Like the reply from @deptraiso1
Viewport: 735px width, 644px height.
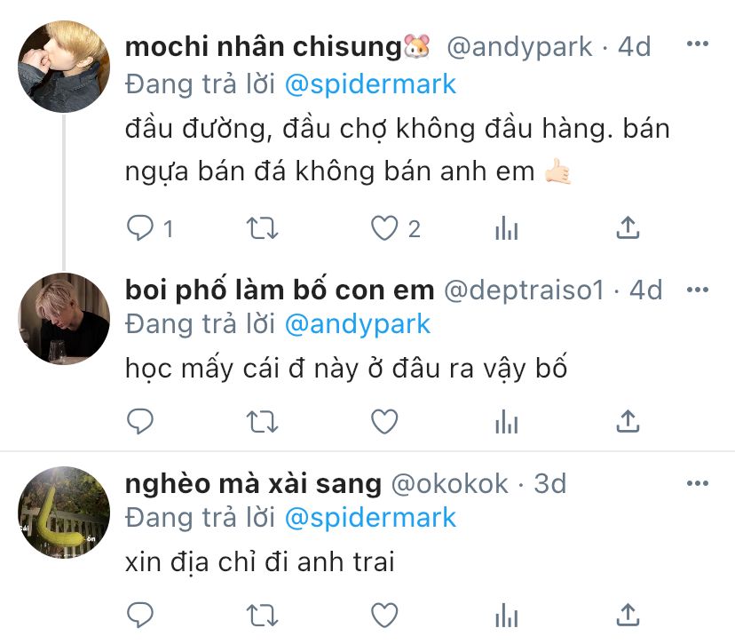(384, 421)
